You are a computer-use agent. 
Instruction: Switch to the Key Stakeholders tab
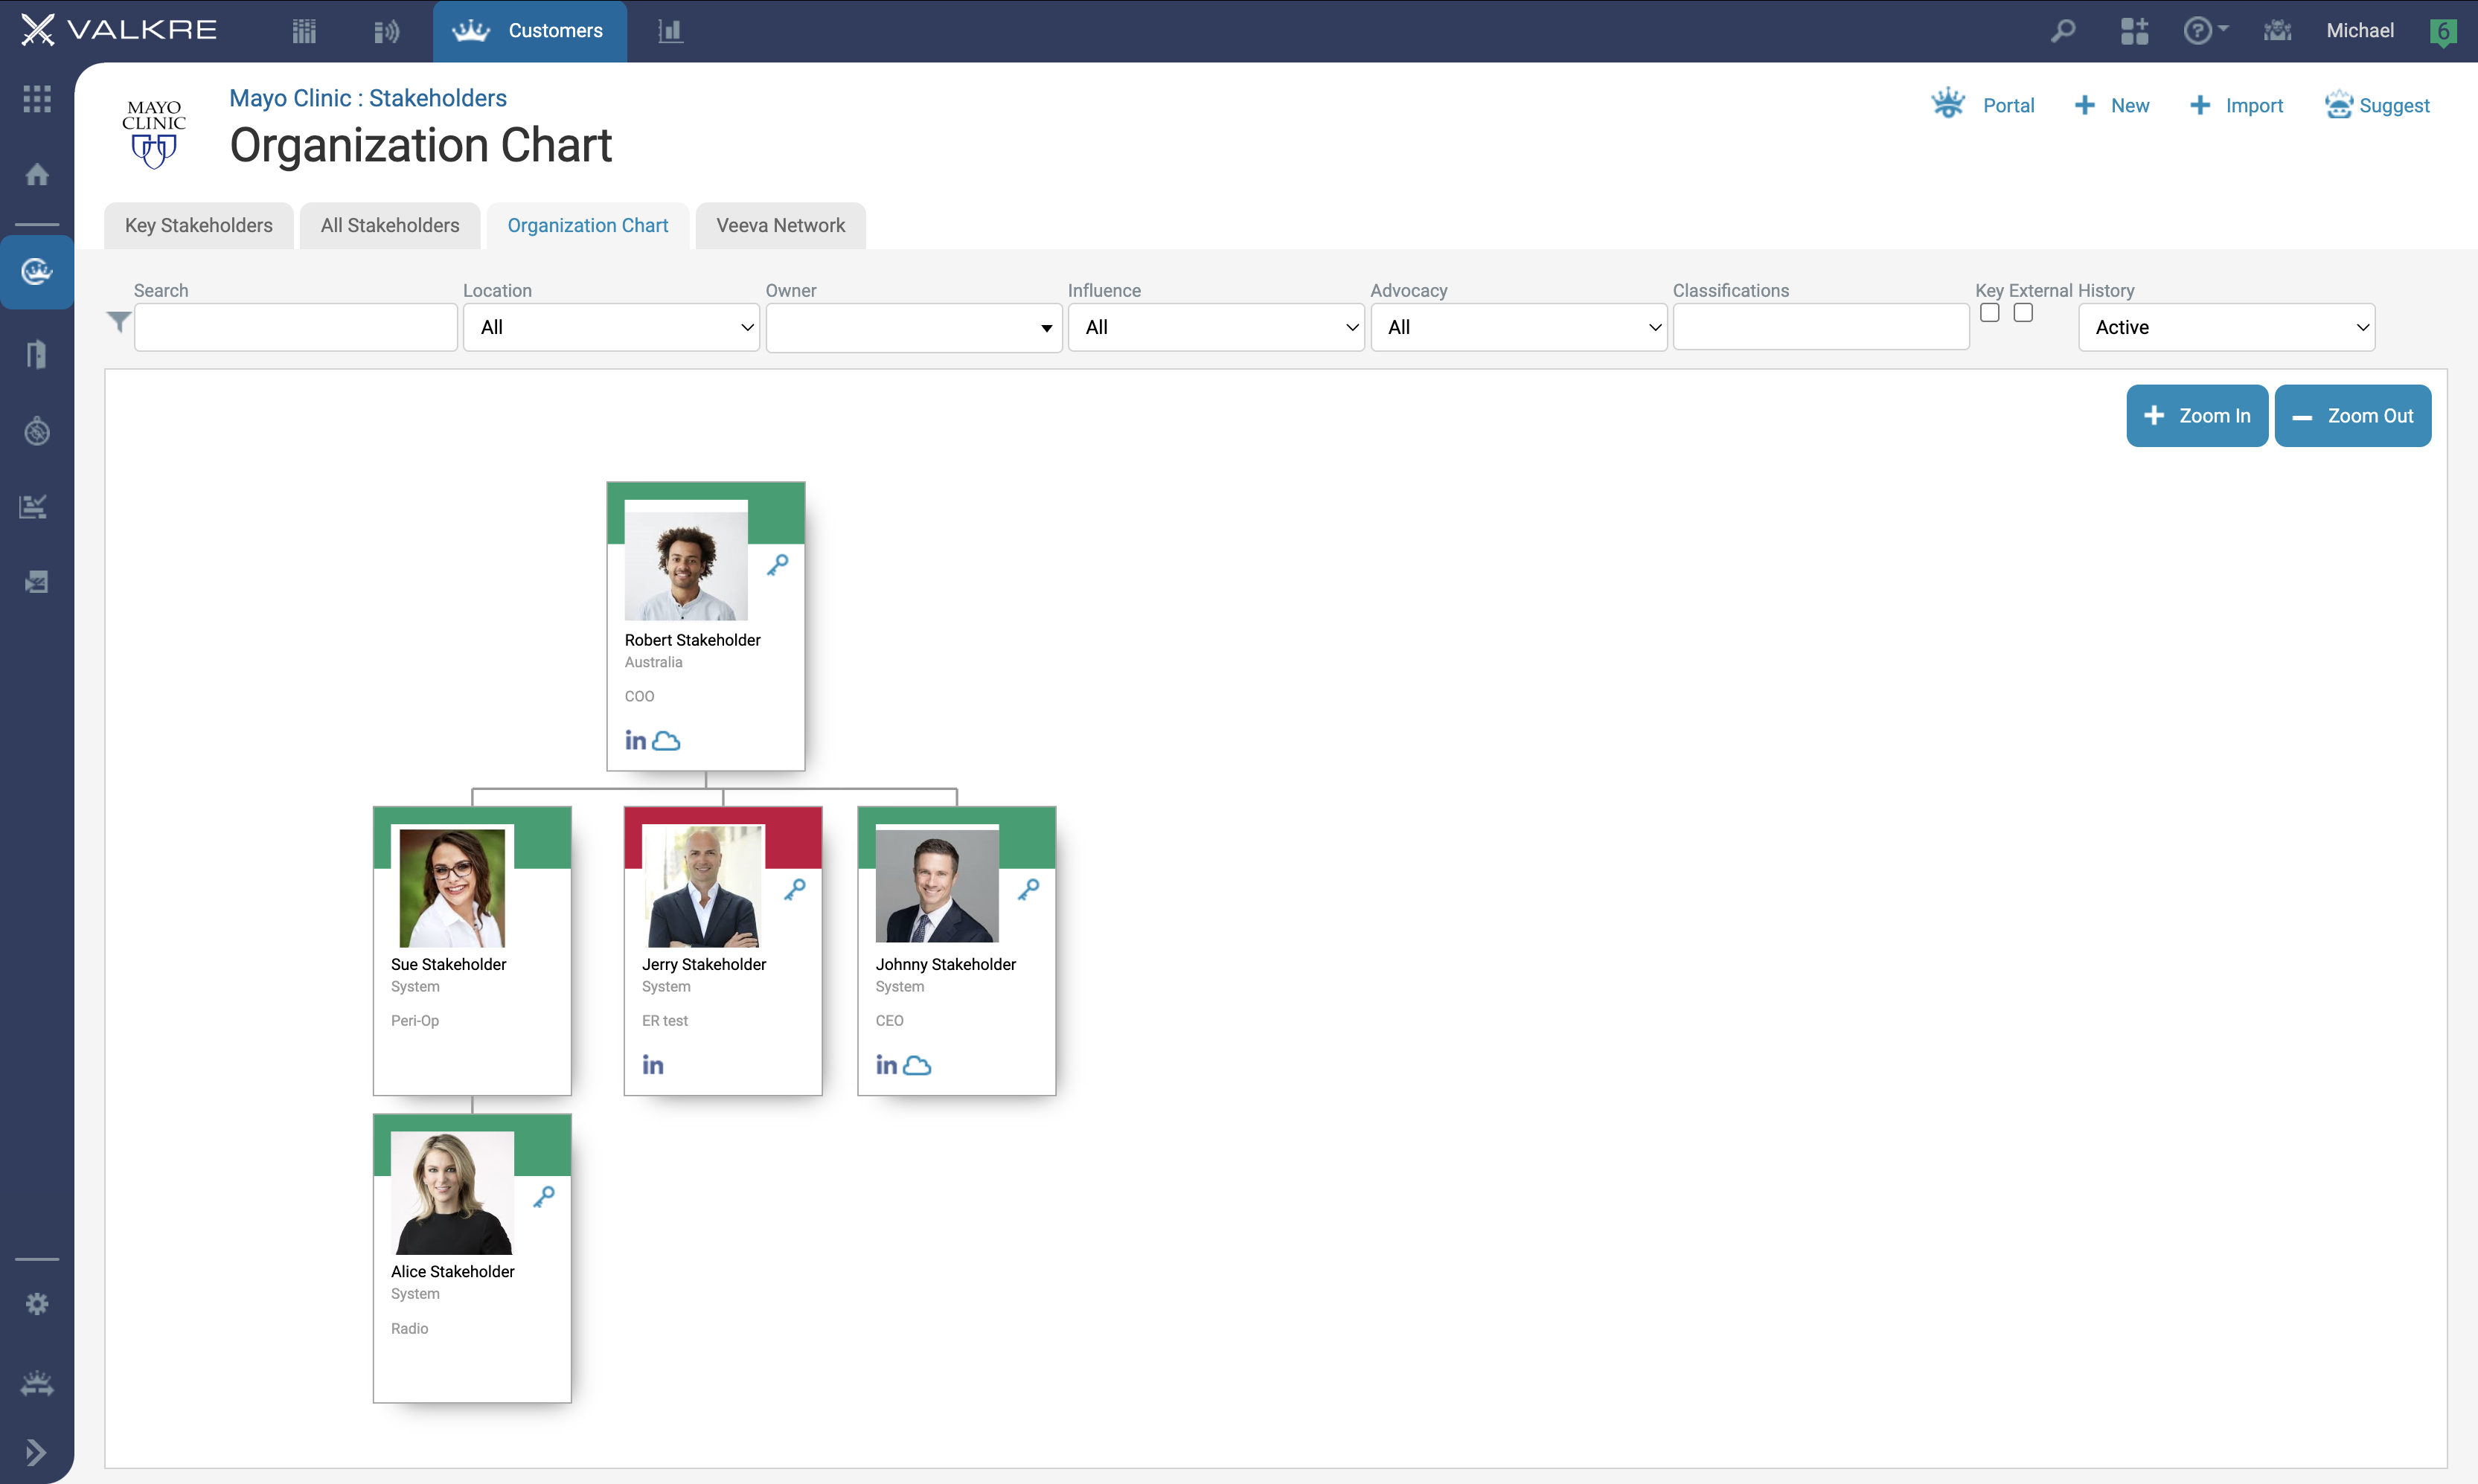tap(198, 226)
